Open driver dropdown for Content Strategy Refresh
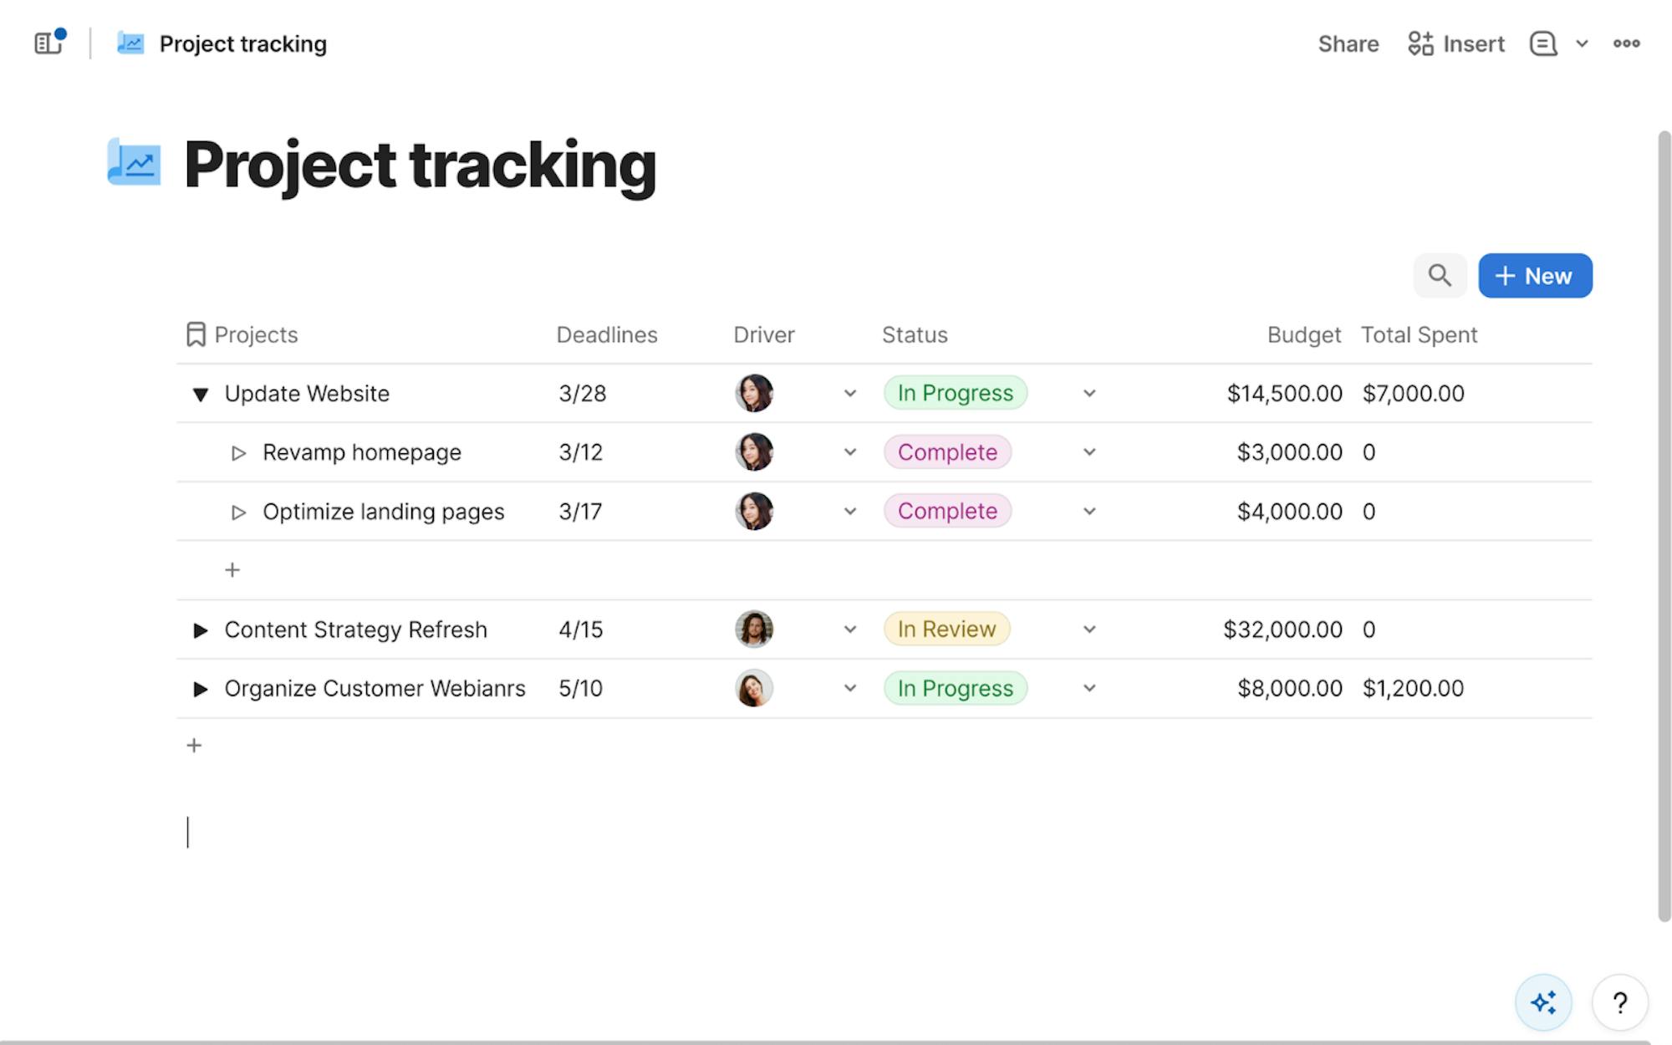Screen dimensions: 1672x1045 coord(849,630)
